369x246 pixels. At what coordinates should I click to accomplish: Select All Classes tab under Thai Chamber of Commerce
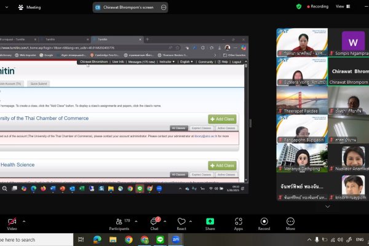[x=178, y=128]
